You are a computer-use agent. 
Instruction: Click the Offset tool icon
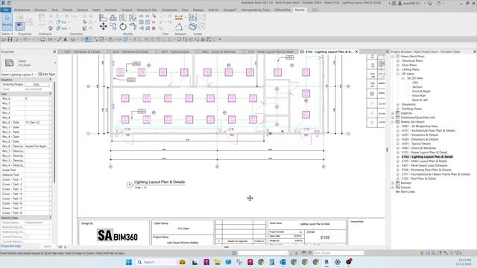(113, 18)
